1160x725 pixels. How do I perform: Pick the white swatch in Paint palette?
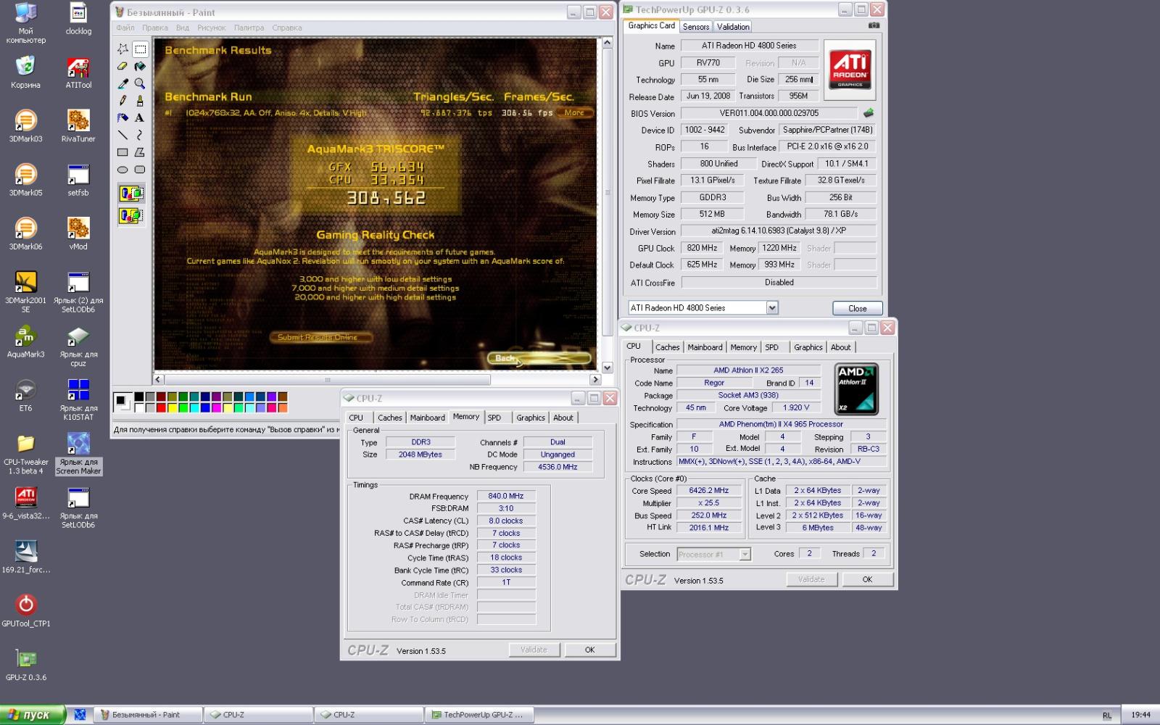click(138, 408)
